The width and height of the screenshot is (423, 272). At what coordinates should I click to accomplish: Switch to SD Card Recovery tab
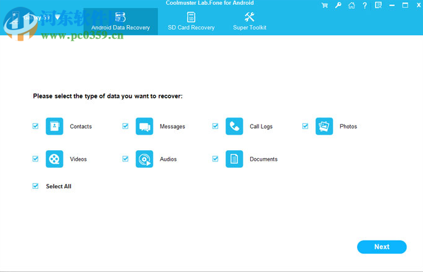191,22
